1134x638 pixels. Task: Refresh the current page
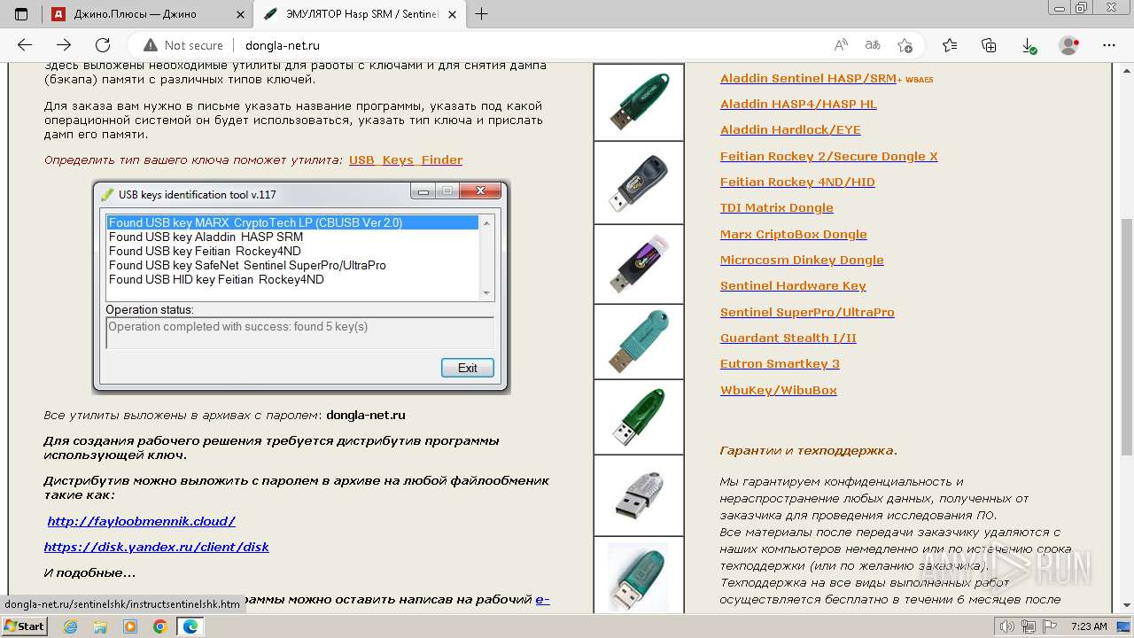[103, 45]
